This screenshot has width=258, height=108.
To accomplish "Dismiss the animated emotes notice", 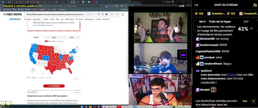I will pyautogui.click(x=253, y=101).
